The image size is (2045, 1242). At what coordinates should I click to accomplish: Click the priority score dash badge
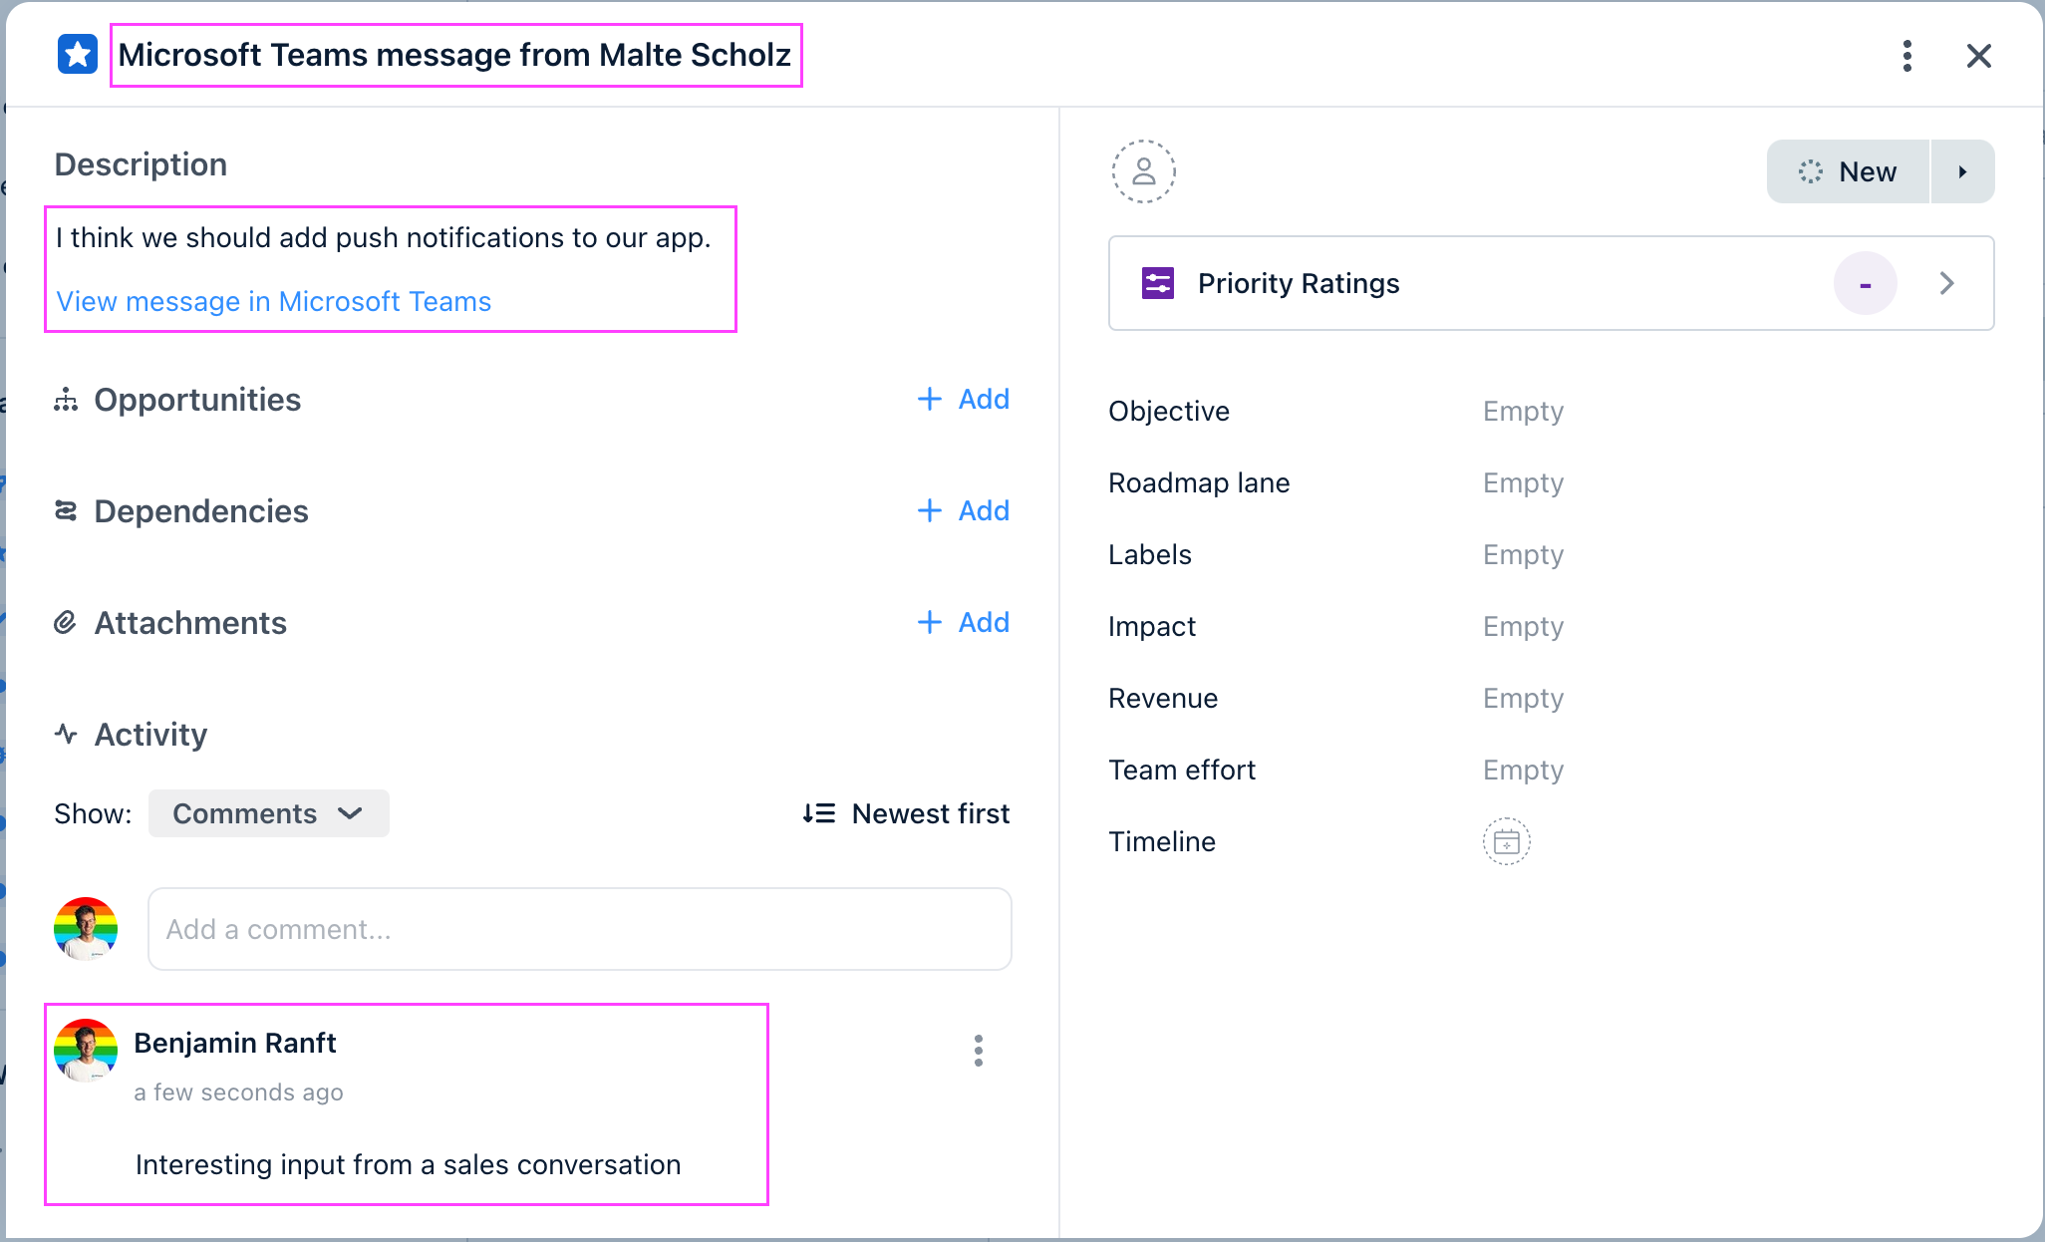[x=1866, y=283]
